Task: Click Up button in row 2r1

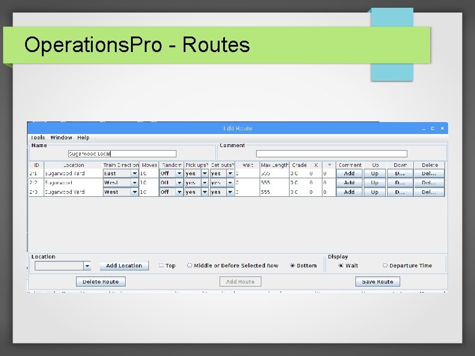Action: click(x=374, y=174)
